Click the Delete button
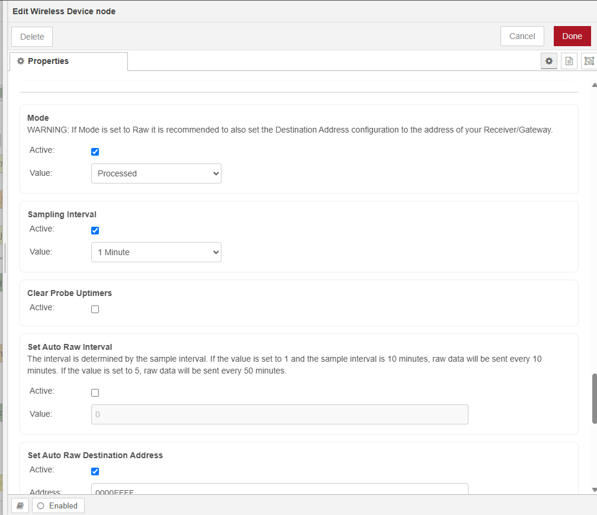Screen dimensions: 597x515 point(32,37)
